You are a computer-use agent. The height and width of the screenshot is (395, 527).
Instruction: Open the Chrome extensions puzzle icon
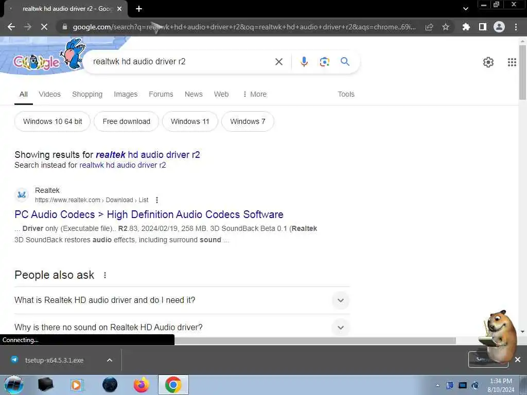(x=466, y=27)
